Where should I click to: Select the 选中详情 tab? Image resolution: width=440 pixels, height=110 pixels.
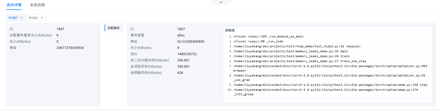pos(14,5)
